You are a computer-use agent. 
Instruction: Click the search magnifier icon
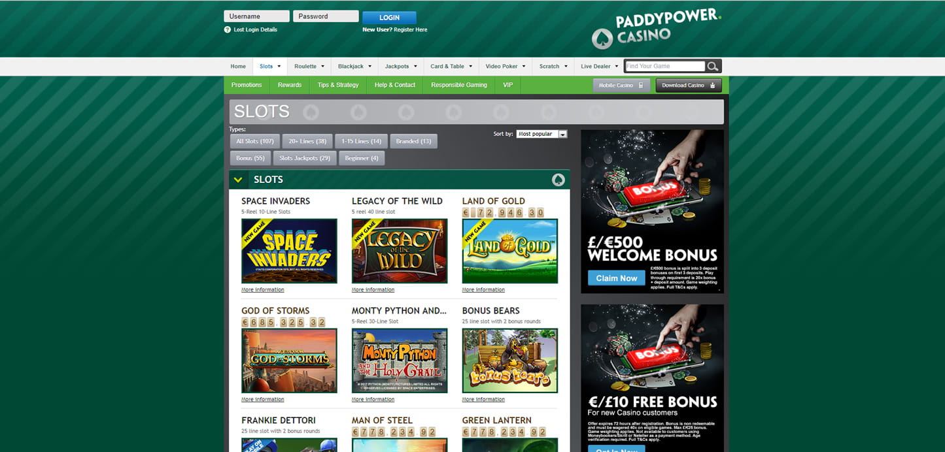(x=713, y=66)
